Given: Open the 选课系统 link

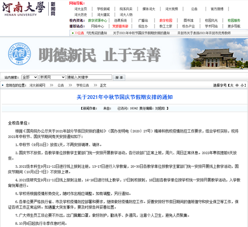Looking at the screenshot, I should point(120,20).
